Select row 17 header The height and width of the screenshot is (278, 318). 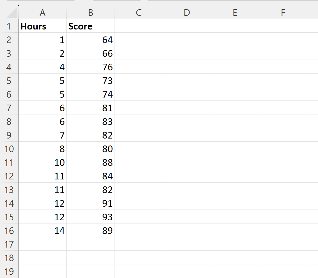click(9, 244)
